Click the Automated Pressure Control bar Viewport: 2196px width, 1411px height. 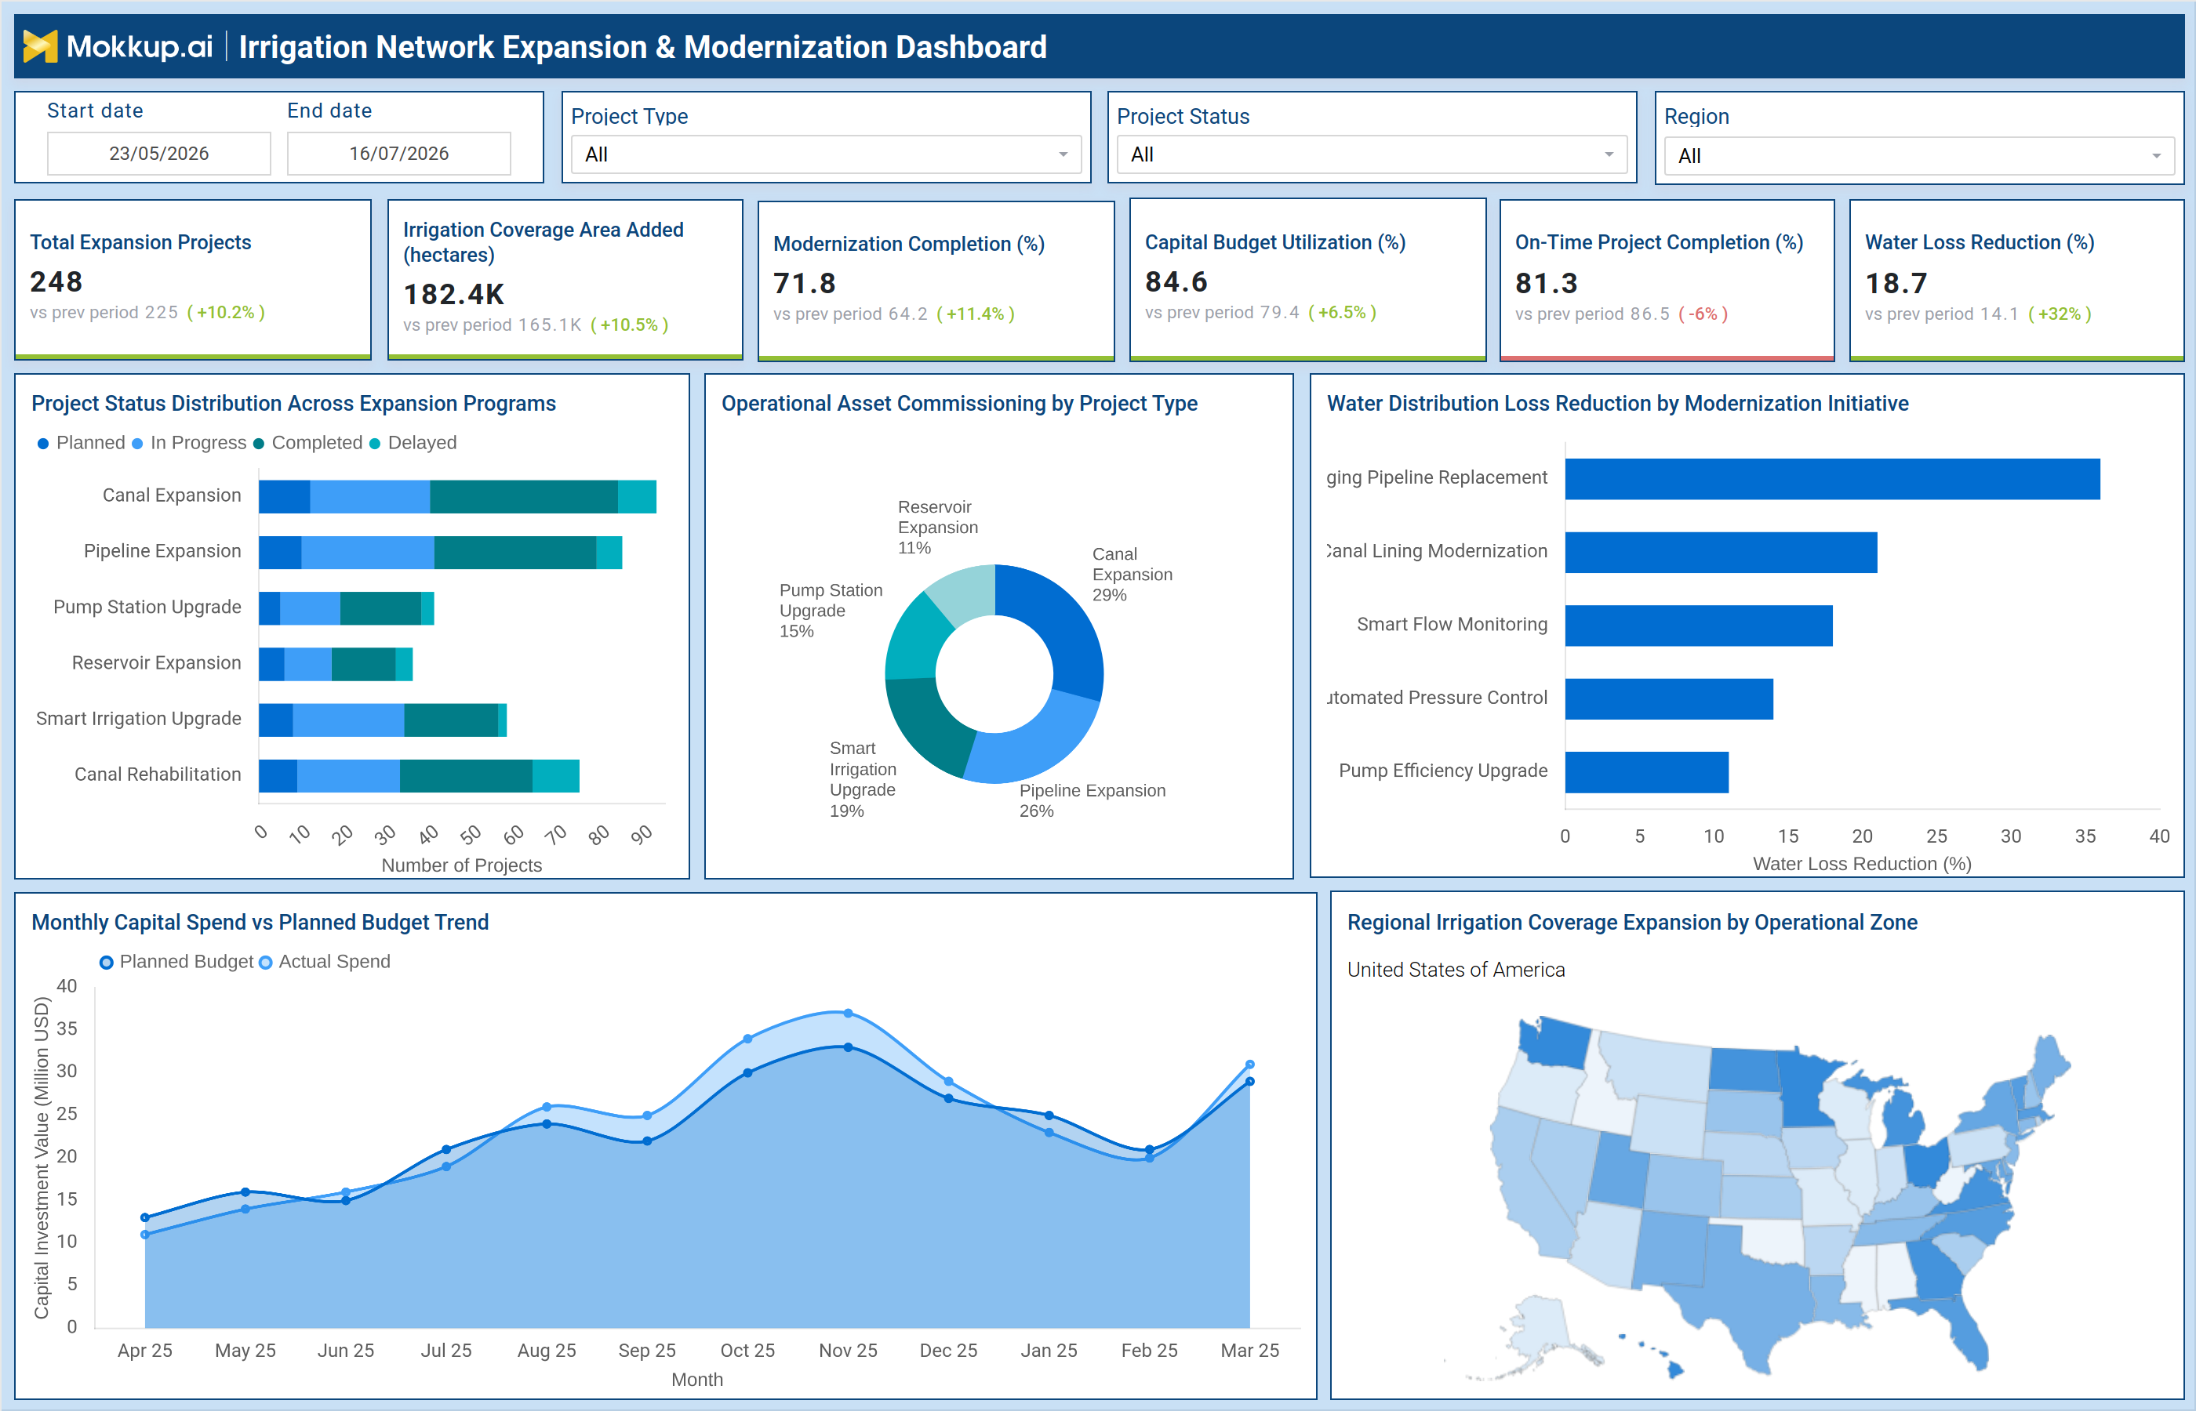point(1669,699)
